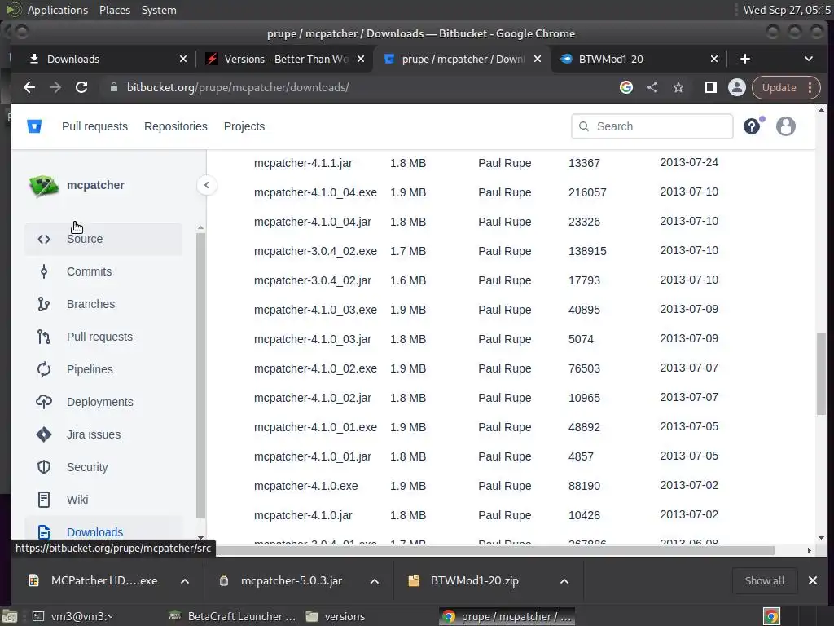Download mcpatcher-4.1.1.jar
Screen dimensions: 834x626
tap(303, 163)
